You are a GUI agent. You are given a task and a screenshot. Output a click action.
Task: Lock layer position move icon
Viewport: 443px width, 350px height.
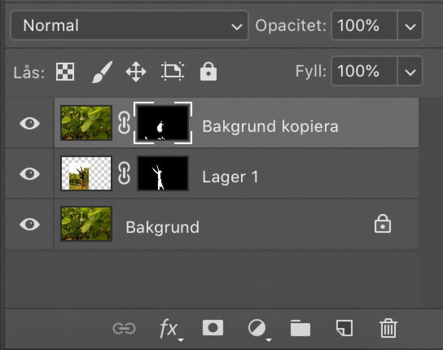tap(136, 72)
